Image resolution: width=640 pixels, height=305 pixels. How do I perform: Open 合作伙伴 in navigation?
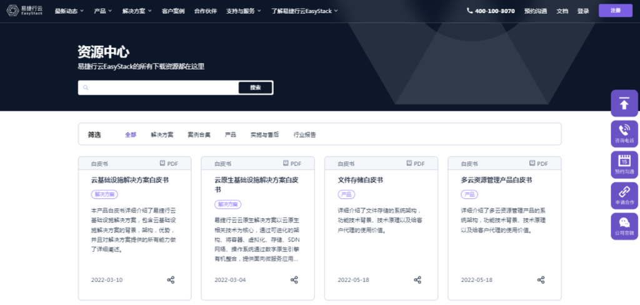coord(206,11)
